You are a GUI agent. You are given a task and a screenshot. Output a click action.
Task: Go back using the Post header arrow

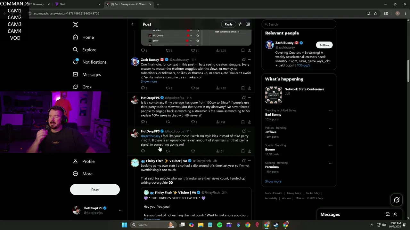133,24
